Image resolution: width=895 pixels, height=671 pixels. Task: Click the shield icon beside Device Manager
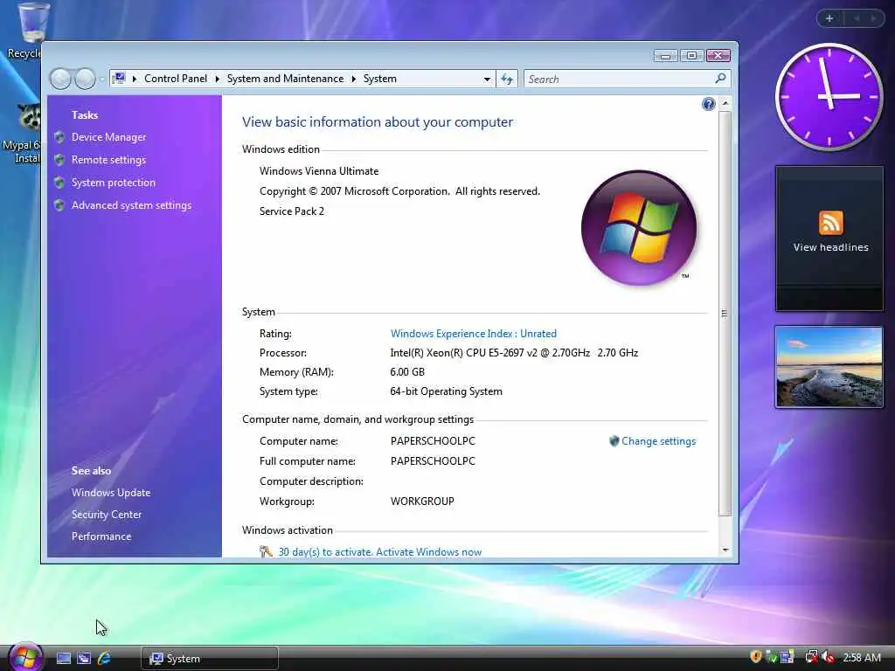click(x=59, y=137)
